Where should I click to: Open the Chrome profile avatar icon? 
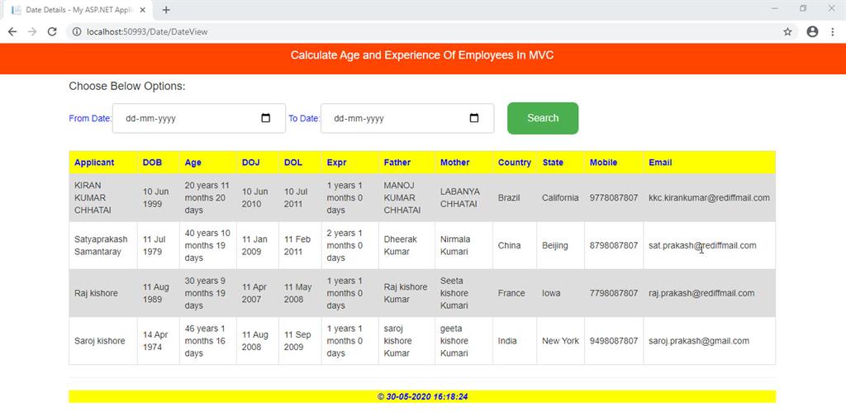pyautogui.click(x=812, y=32)
